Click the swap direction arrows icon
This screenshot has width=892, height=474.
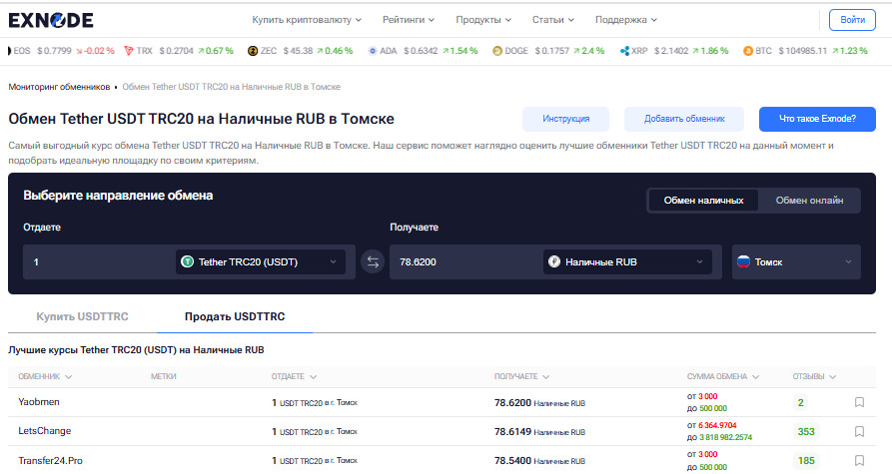(x=373, y=262)
